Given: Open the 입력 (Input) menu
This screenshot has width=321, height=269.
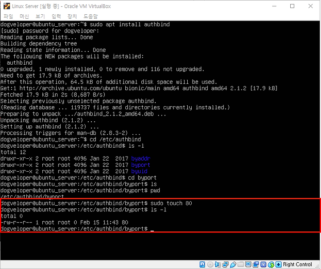Looking at the screenshot, I should pyautogui.click(x=56, y=16).
